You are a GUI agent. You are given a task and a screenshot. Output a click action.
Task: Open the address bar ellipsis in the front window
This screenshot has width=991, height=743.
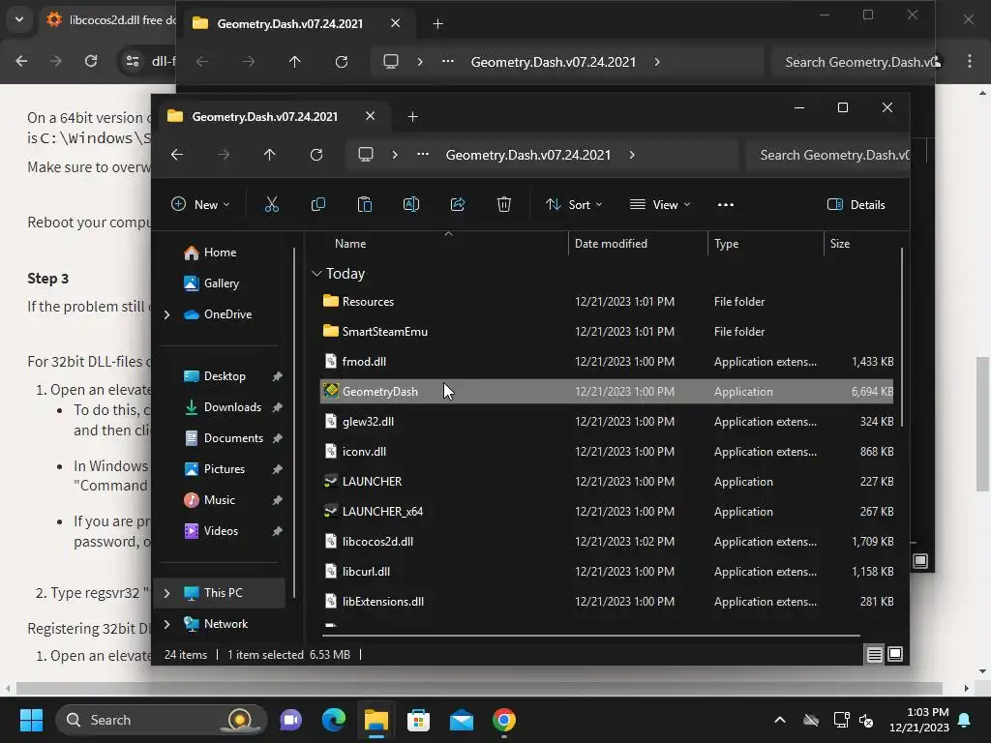tap(423, 155)
